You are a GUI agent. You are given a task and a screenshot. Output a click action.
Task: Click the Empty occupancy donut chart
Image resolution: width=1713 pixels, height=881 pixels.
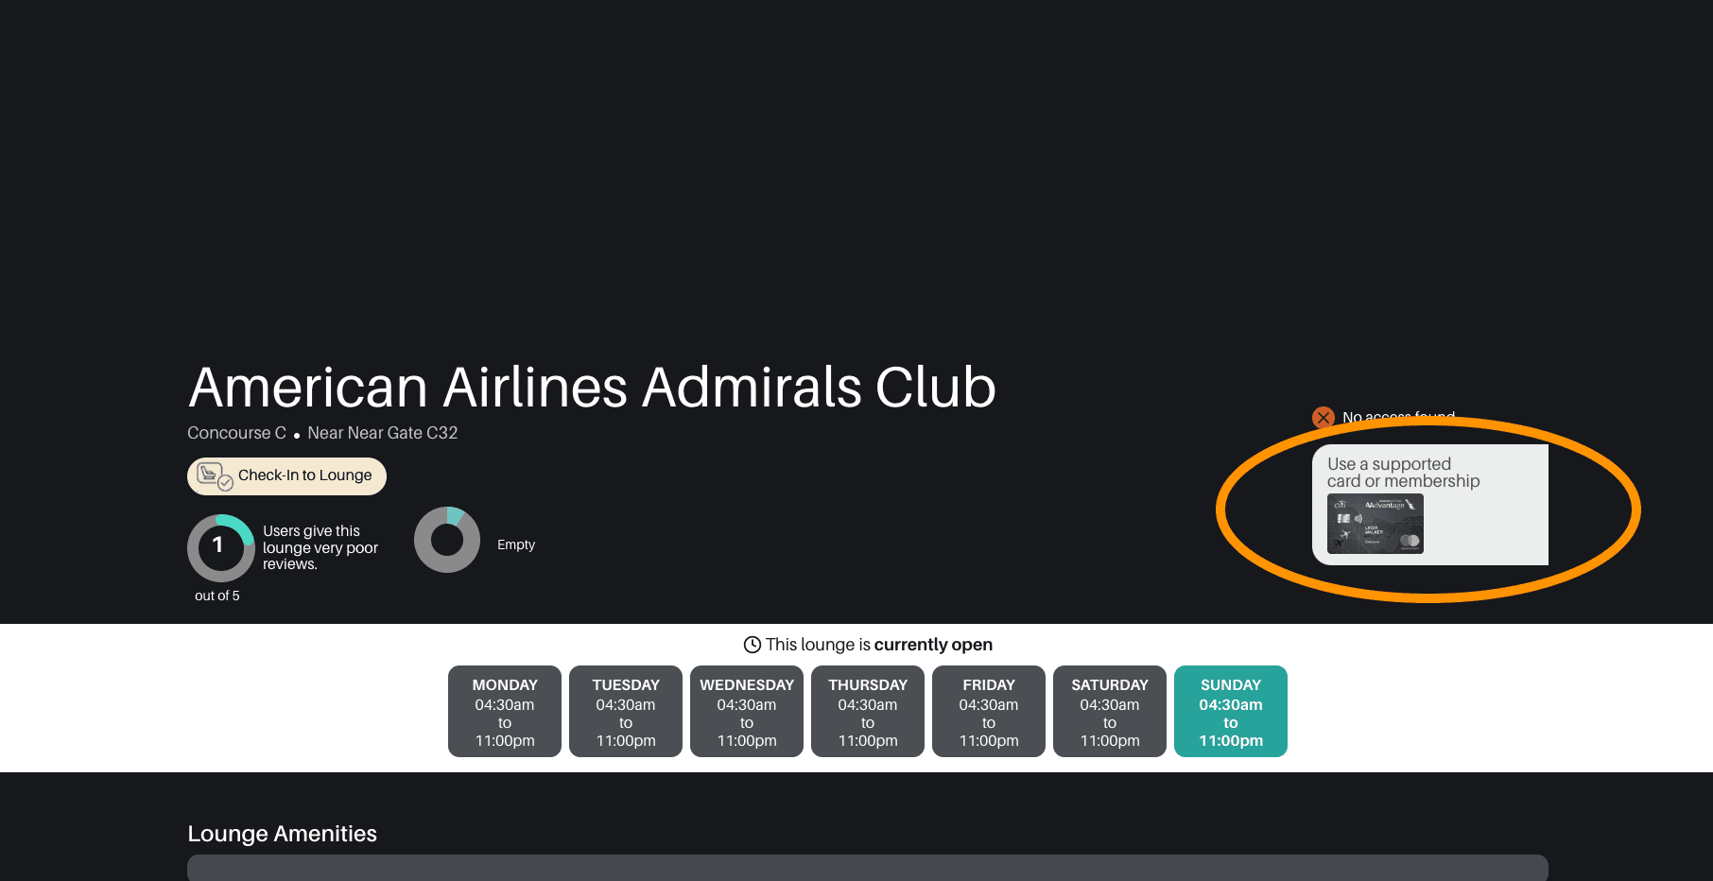pyautogui.click(x=447, y=541)
